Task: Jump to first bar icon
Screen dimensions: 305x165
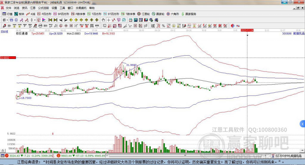Action: (x=50, y=20)
